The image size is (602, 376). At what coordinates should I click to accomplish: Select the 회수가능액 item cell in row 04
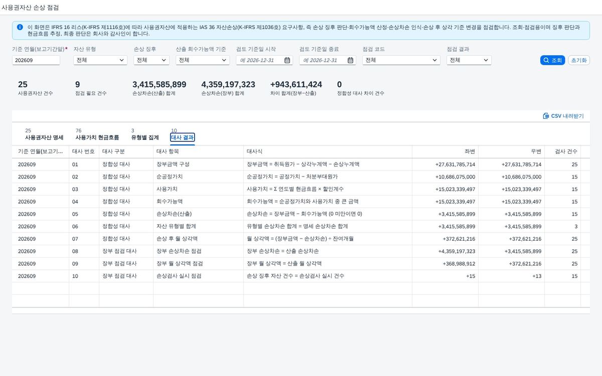[x=198, y=202]
